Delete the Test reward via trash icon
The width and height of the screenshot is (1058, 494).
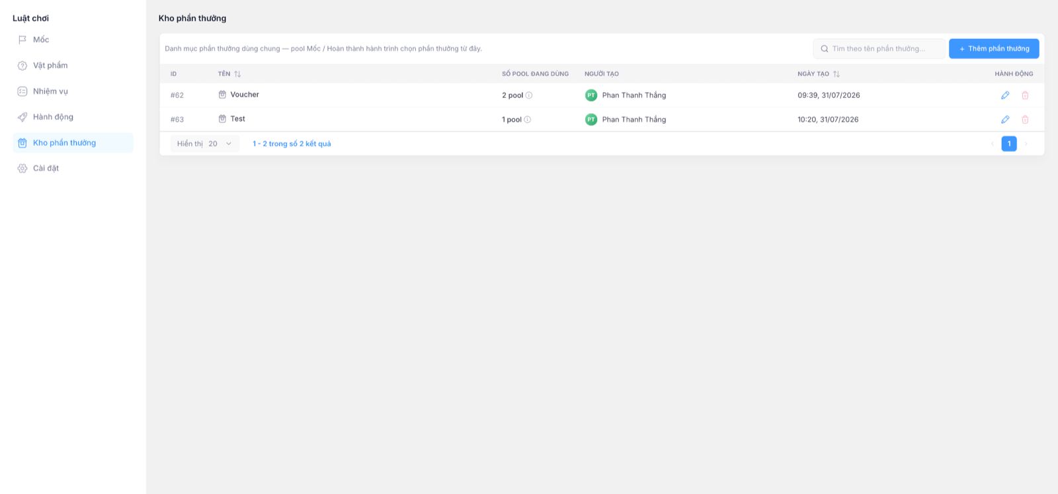click(1025, 120)
